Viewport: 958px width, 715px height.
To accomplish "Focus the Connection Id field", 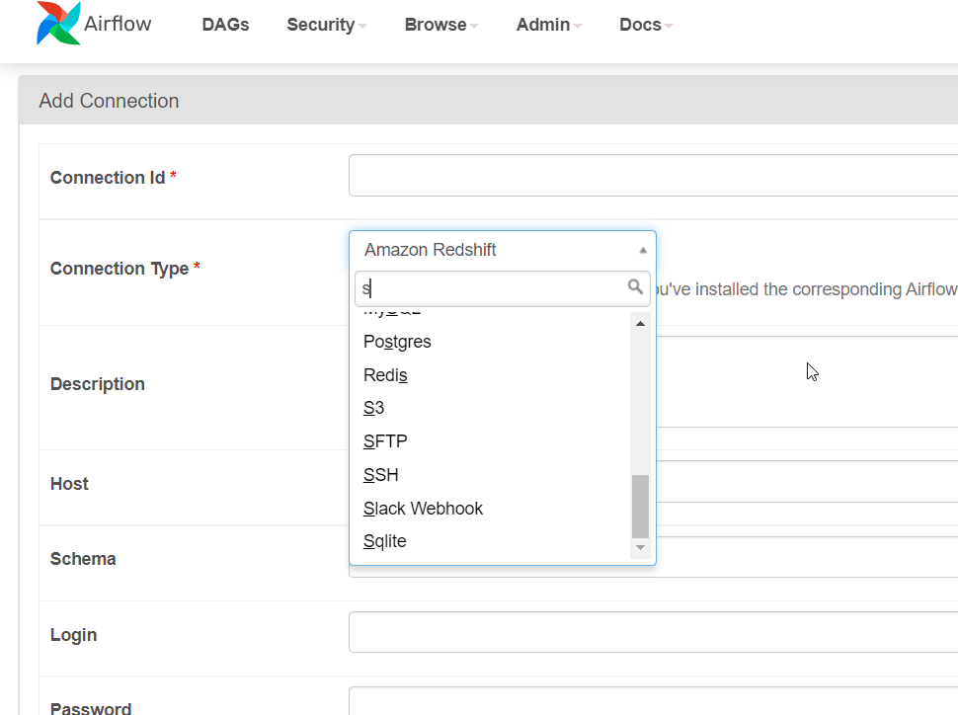I will [653, 176].
